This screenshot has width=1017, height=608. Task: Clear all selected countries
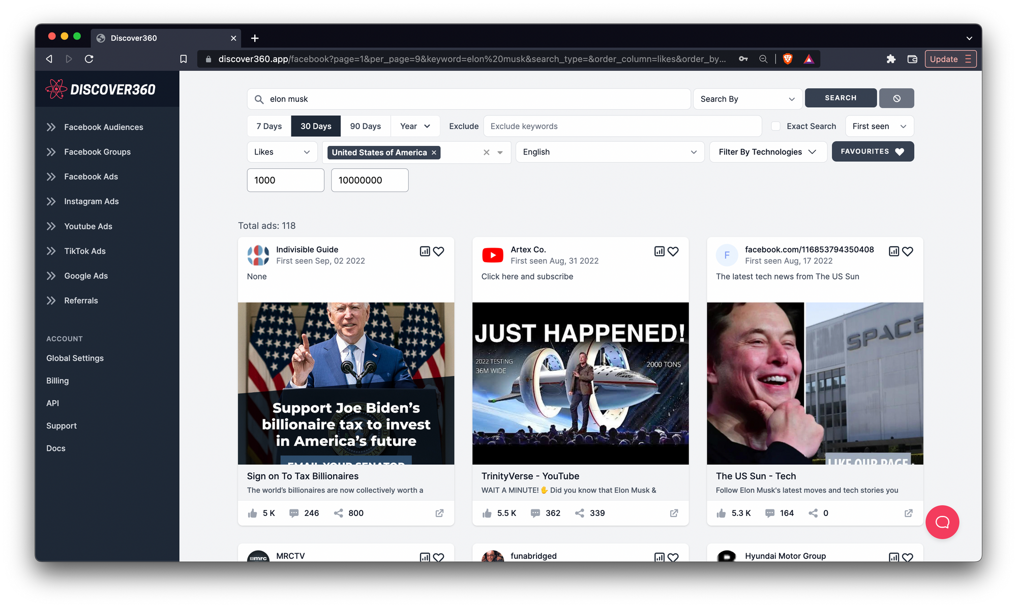point(486,153)
